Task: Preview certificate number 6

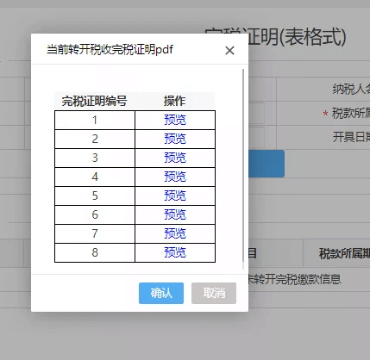Action: (x=175, y=214)
